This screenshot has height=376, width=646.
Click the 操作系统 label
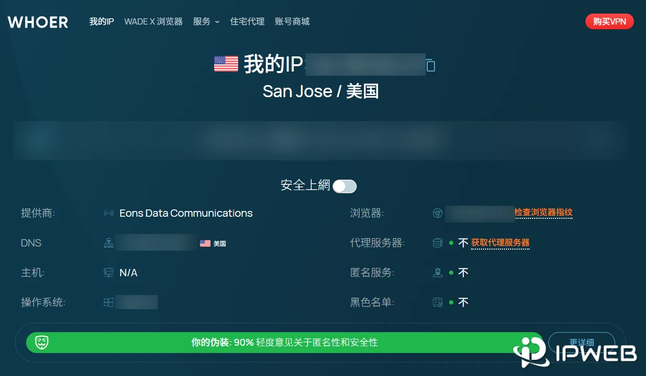point(43,302)
